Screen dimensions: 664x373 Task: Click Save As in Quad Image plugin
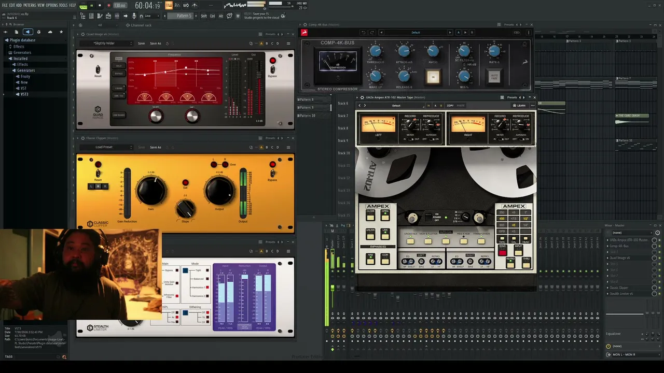pyautogui.click(x=156, y=44)
